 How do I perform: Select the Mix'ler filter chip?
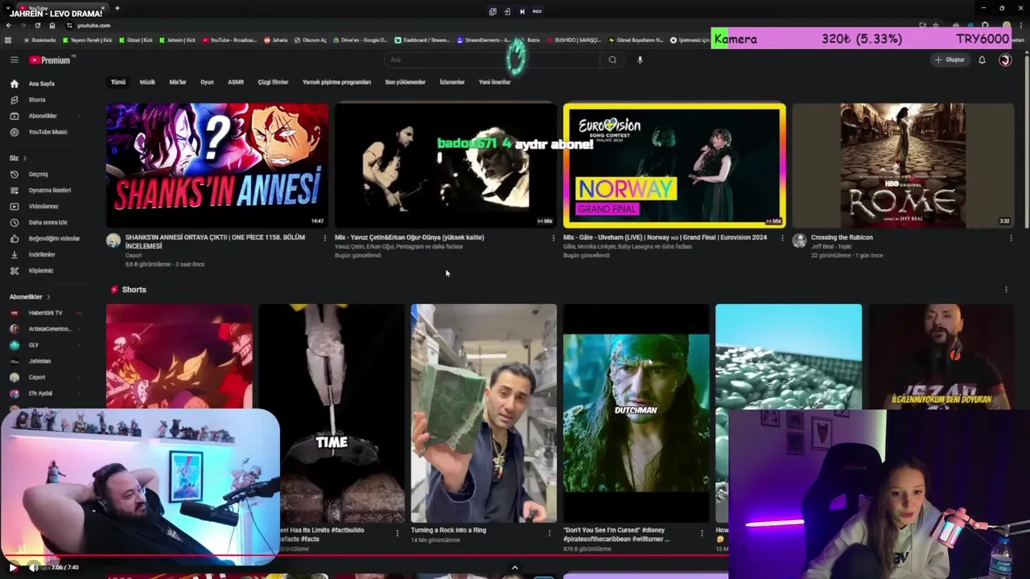point(178,82)
